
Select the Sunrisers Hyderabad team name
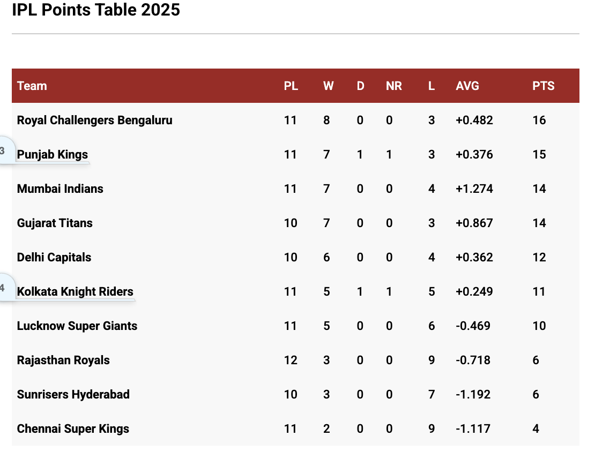coord(73,395)
